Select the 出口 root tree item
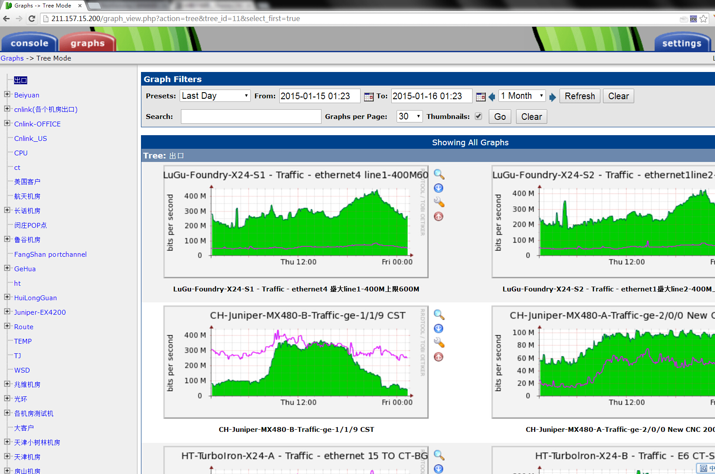Viewport: 715px width, 474px height. tap(21, 80)
